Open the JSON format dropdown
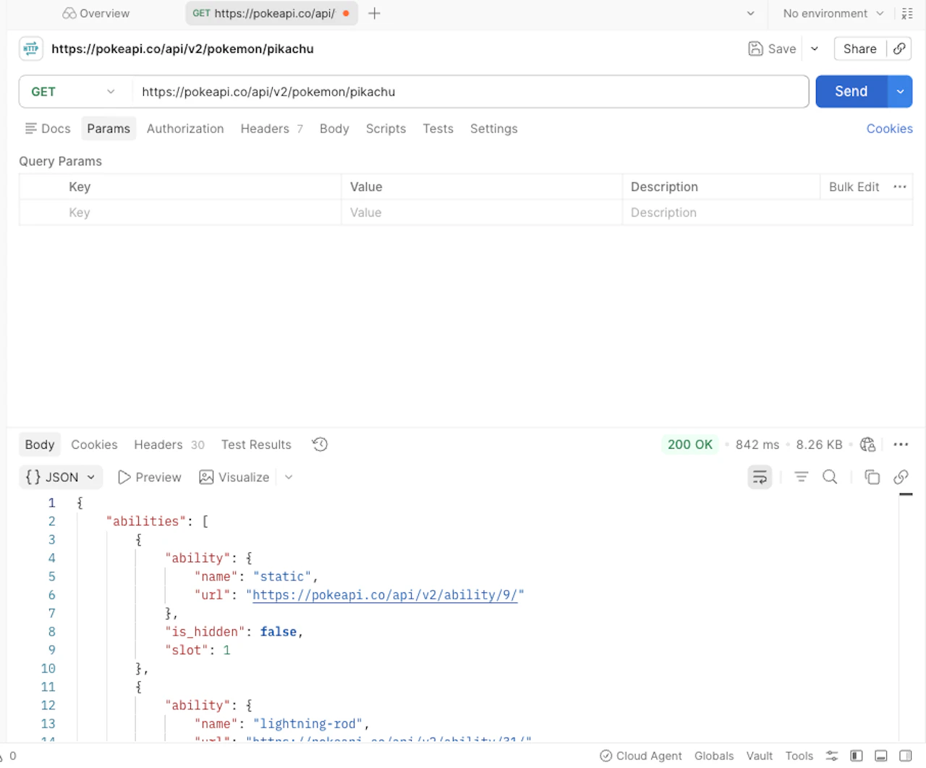Image resolution: width=926 pixels, height=768 pixels. [x=61, y=477]
